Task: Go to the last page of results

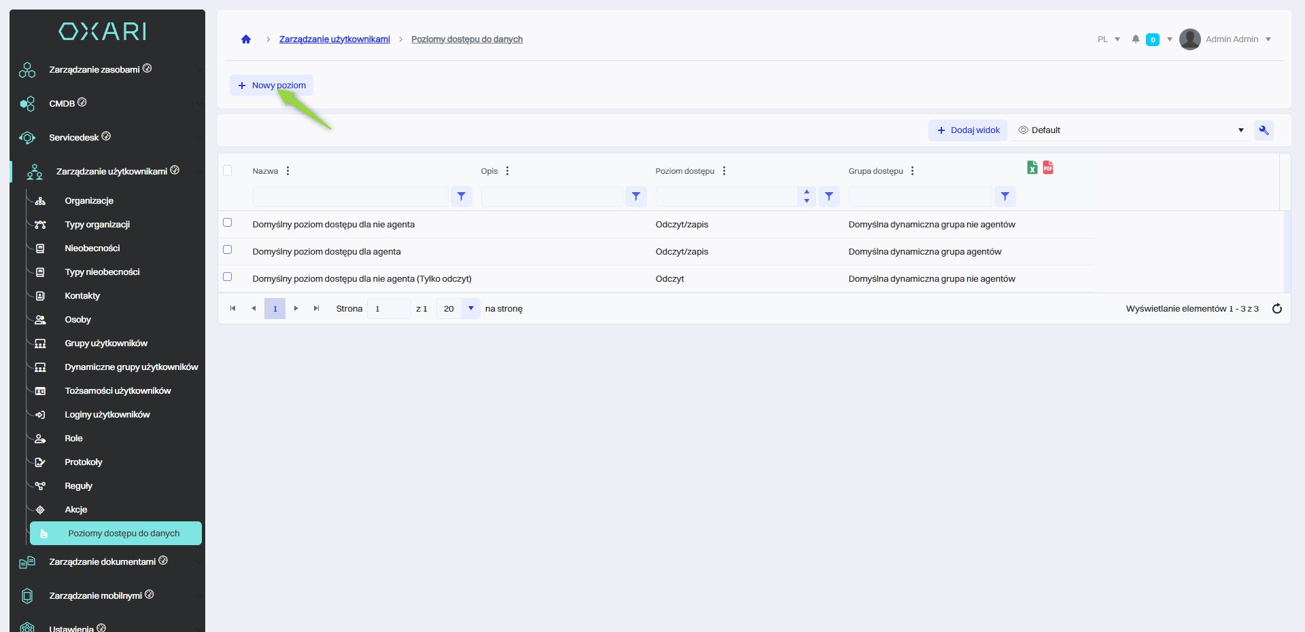Action: 316,309
